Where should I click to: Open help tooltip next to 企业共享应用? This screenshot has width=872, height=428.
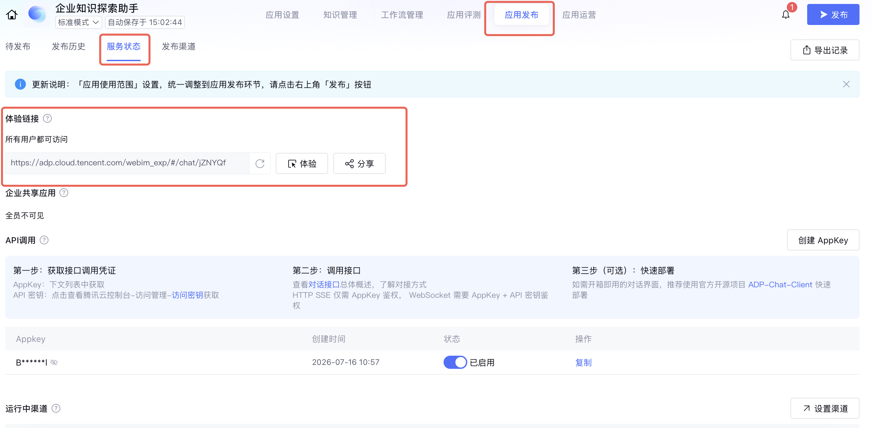[x=64, y=193]
